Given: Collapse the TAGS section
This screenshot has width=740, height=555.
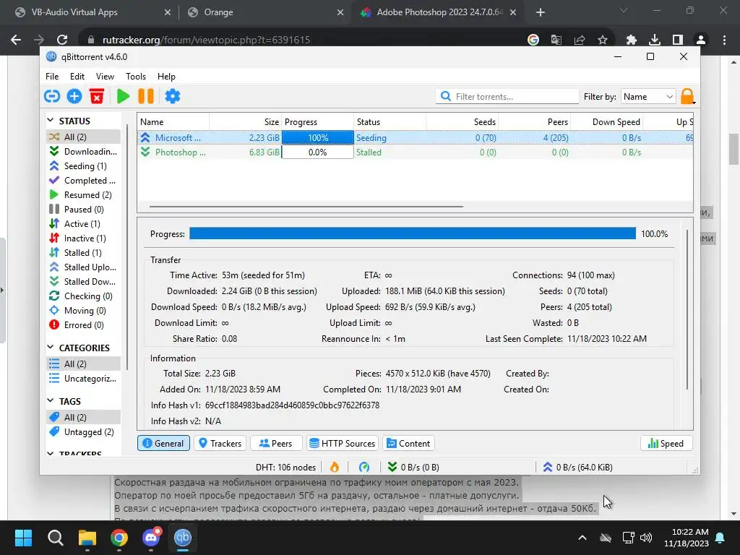Looking at the screenshot, I should tap(51, 400).
